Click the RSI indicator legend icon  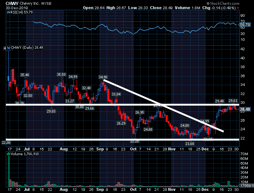(9, 12)
